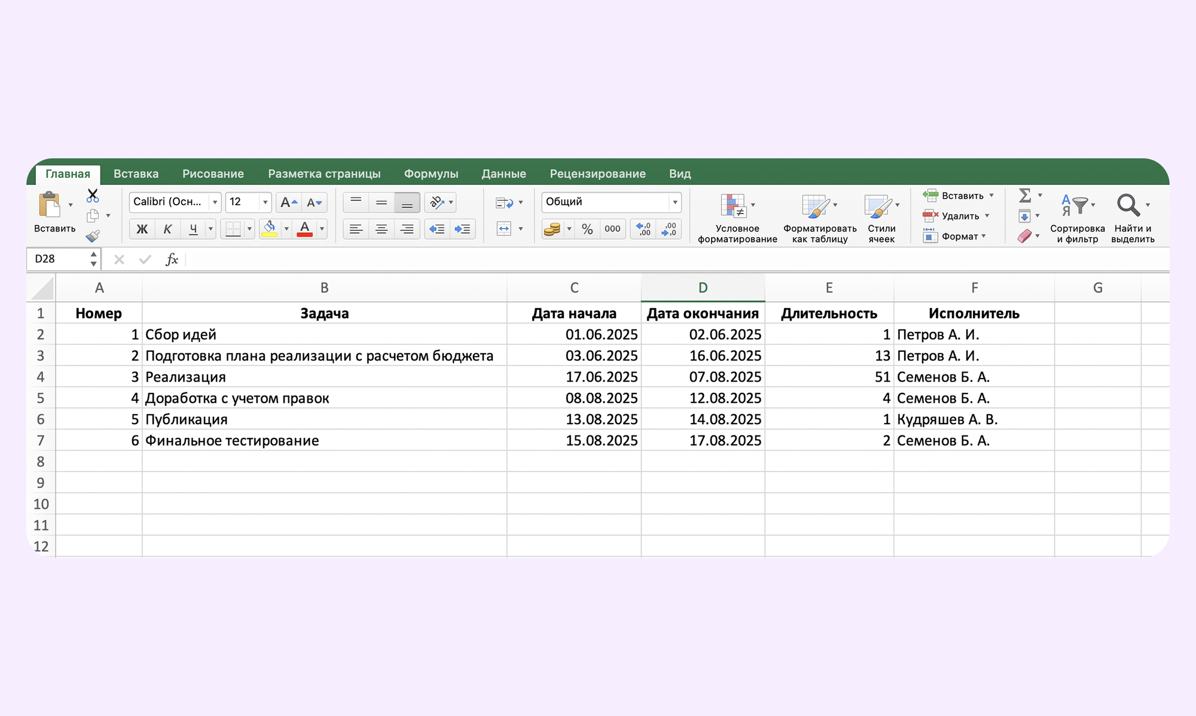Click the fx insert function button
The image size is (1196, 716).
pos(172,259)
